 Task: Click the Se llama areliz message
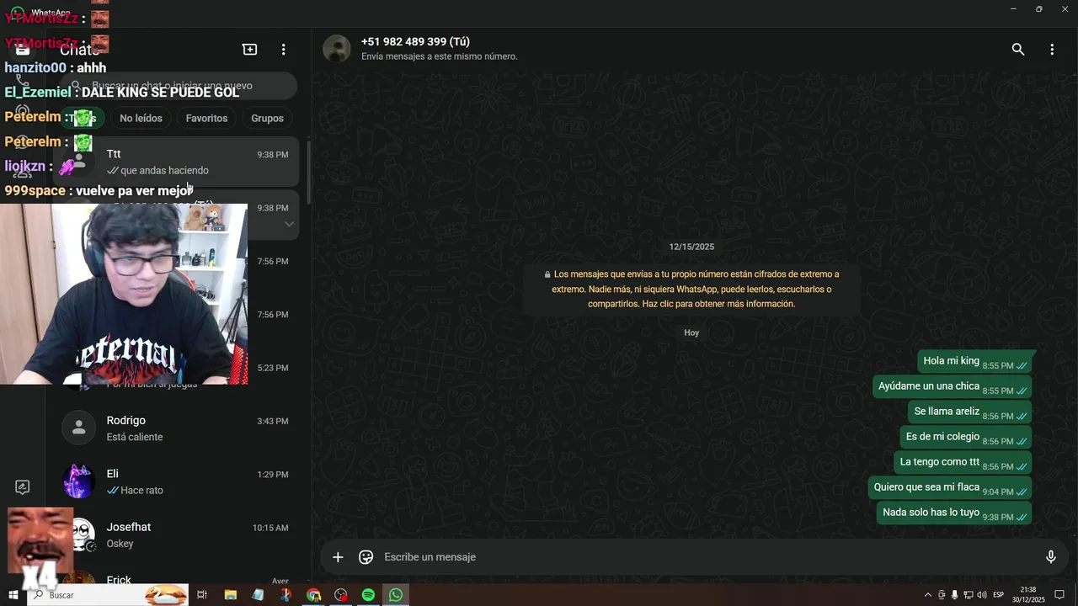click(969, 412)
